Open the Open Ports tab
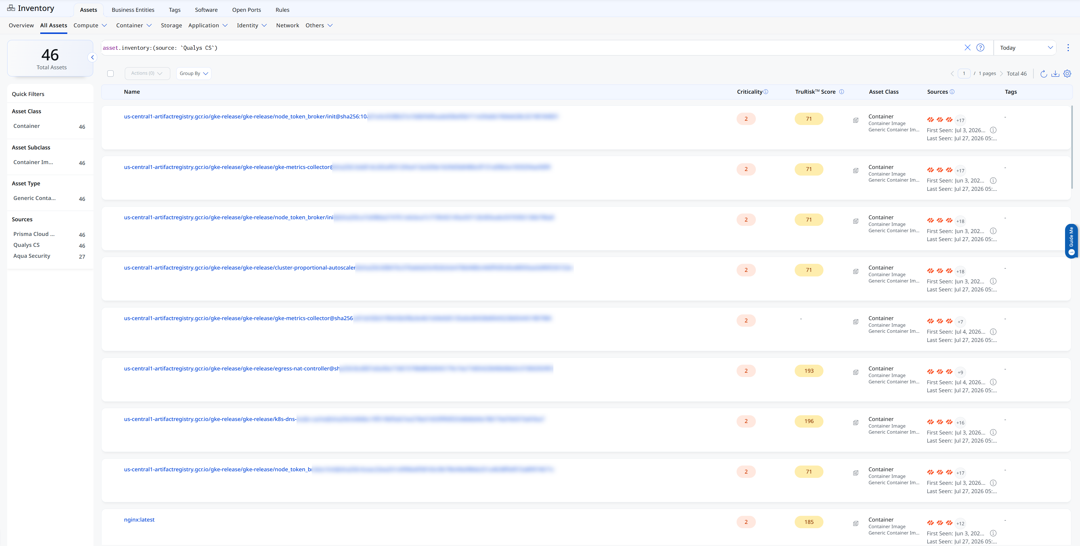1080x546 pixels. click(246, 10)
